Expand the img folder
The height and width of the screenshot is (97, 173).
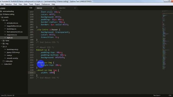1,44
